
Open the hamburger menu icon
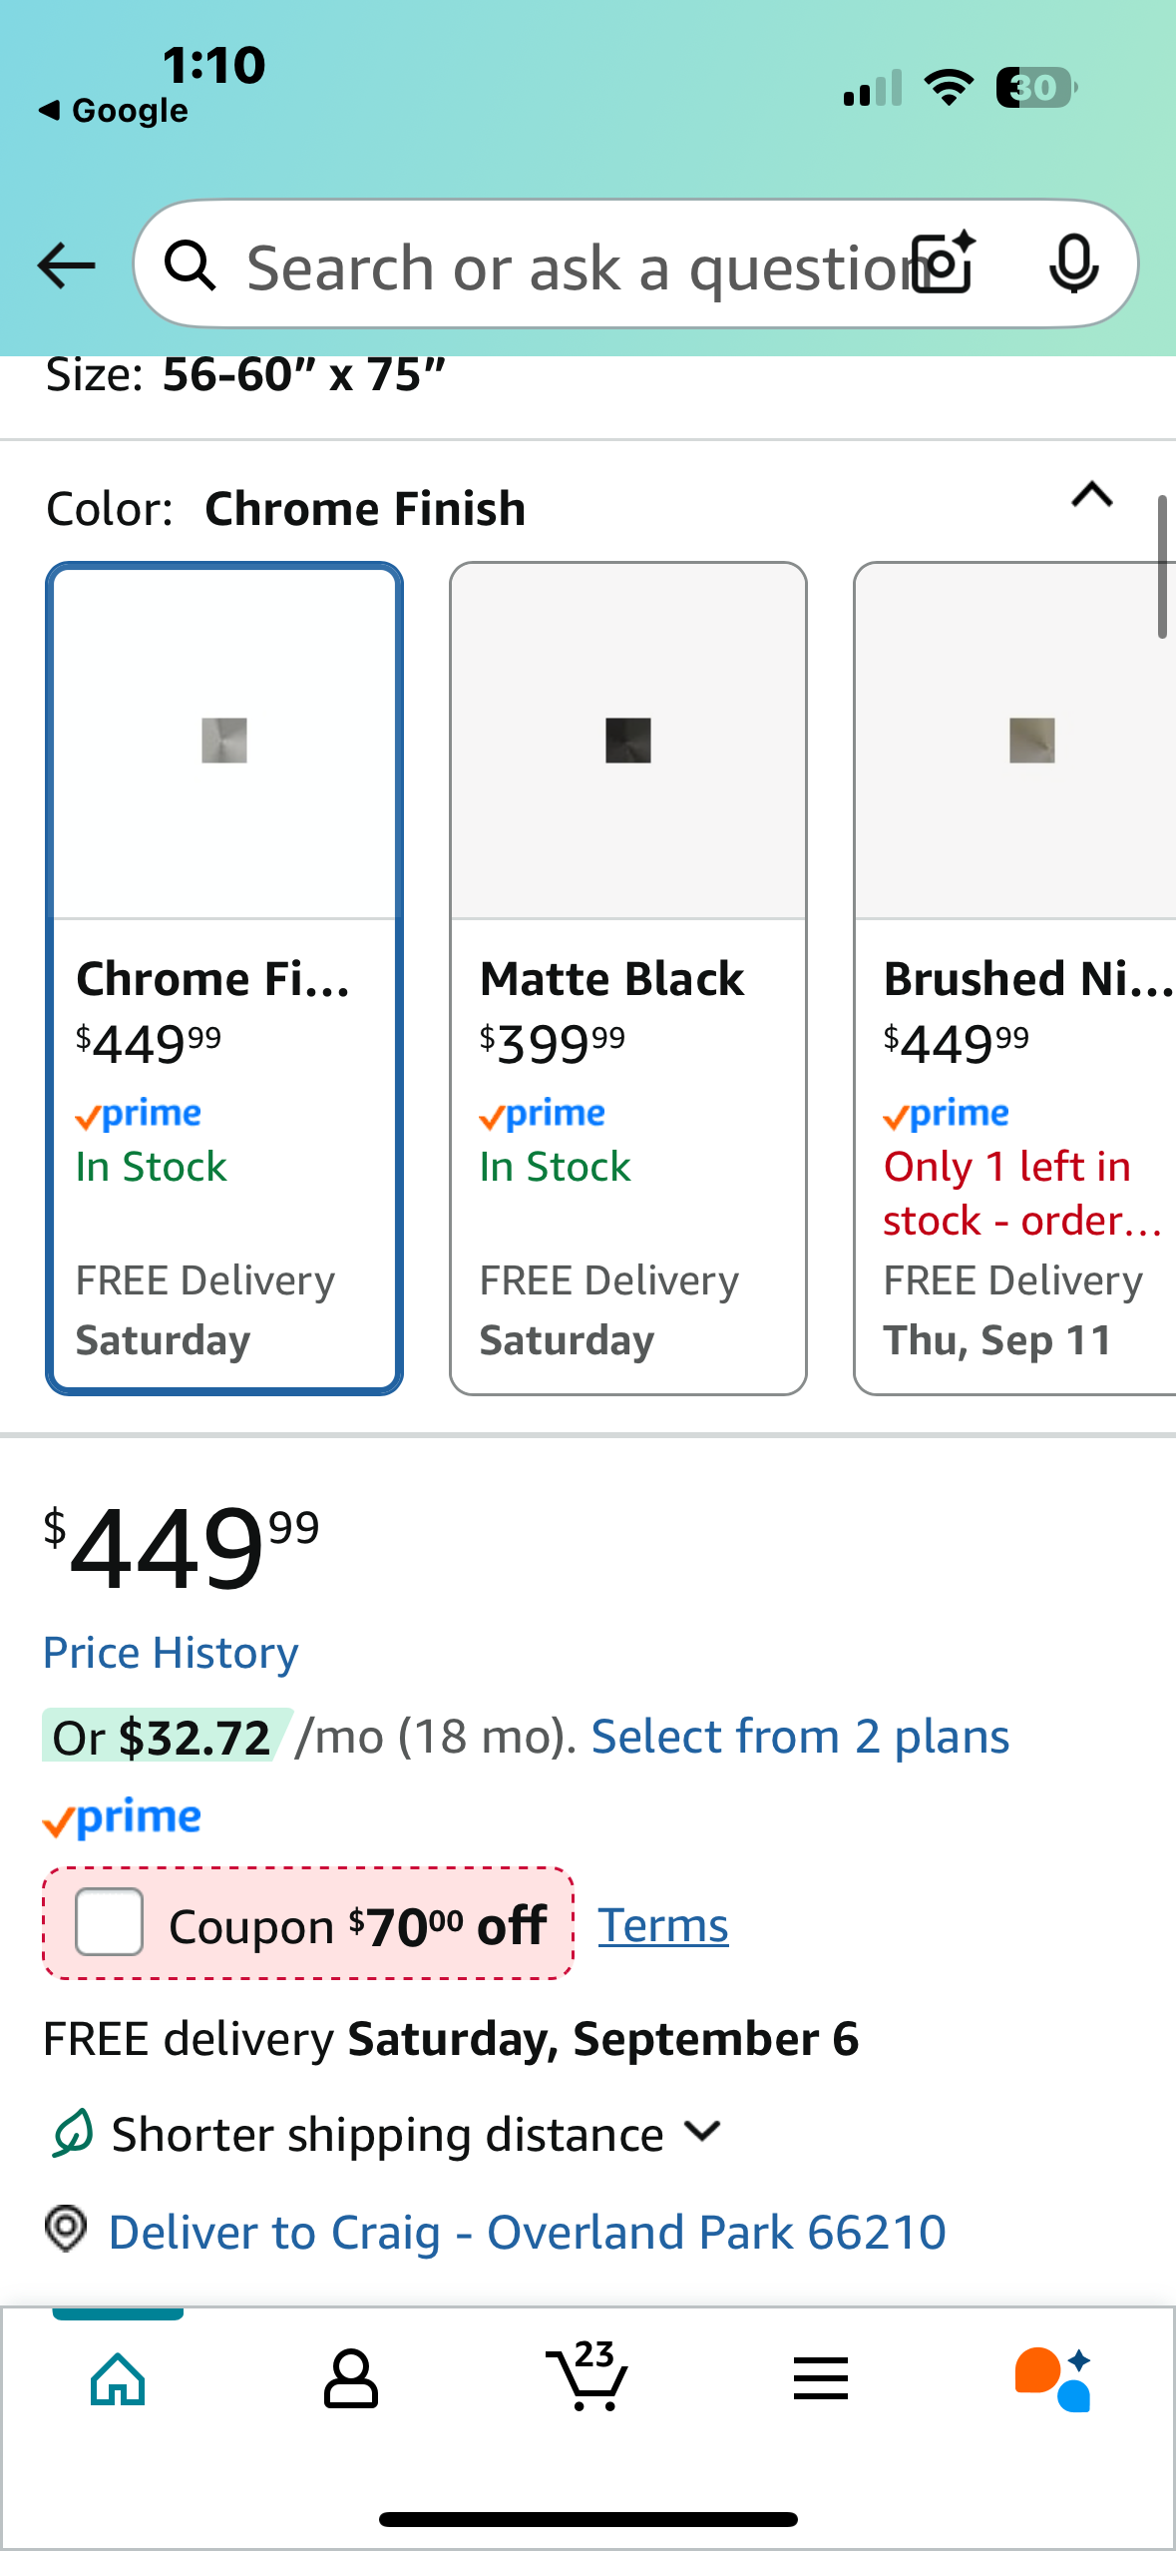[x=820, y=2379]
